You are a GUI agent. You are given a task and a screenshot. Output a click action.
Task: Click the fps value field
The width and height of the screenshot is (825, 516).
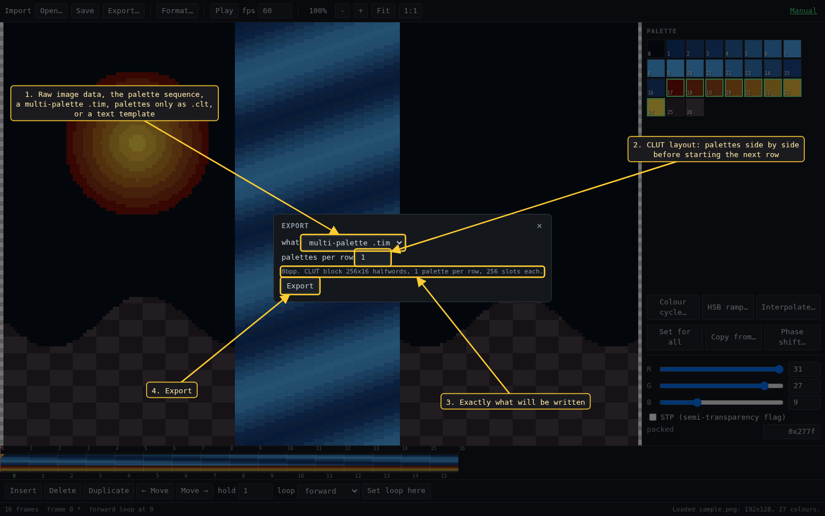[x=275, y=11]
